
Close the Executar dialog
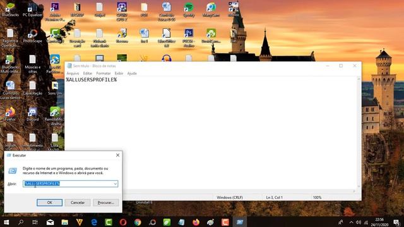point(117,155)
